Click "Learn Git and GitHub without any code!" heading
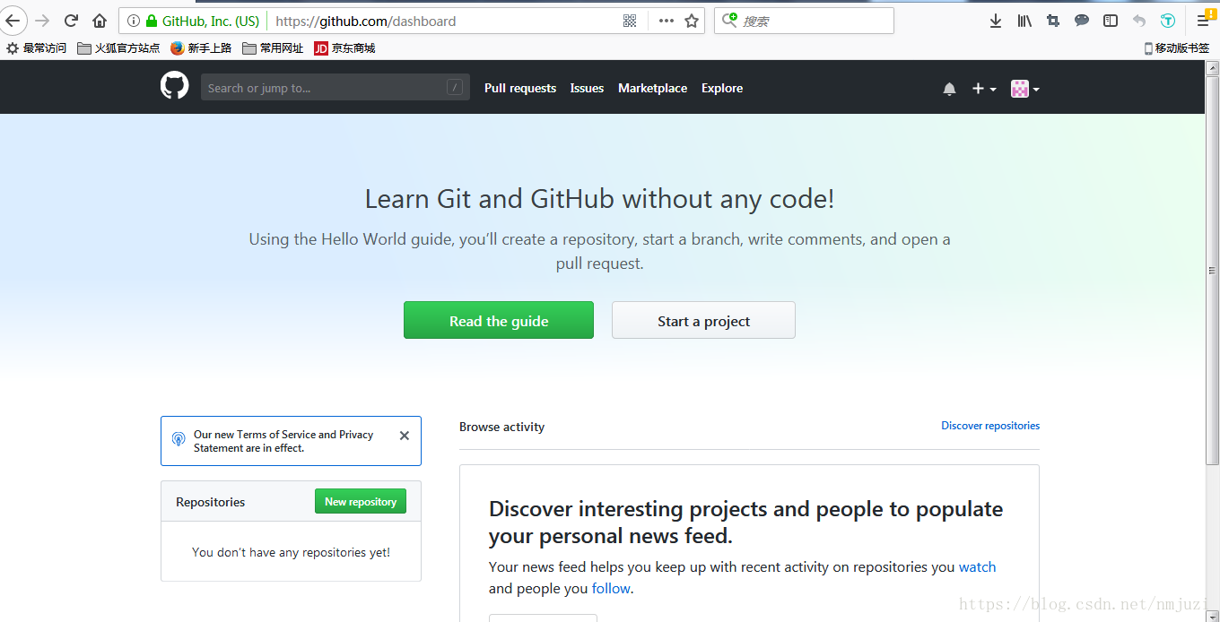Image resolution: width=1220 pixels, height=622 pixels. [x=599, y=199]
